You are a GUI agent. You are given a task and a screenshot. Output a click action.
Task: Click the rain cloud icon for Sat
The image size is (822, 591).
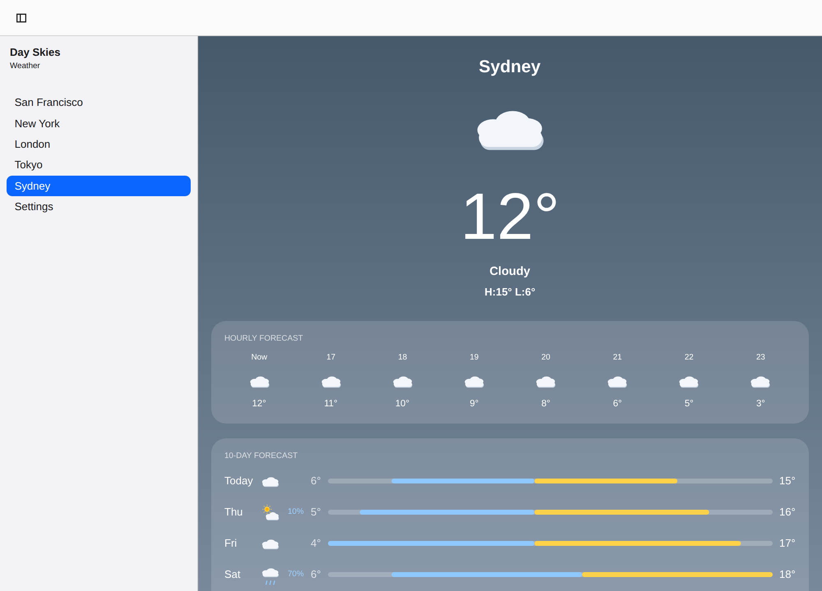point(270,576)
